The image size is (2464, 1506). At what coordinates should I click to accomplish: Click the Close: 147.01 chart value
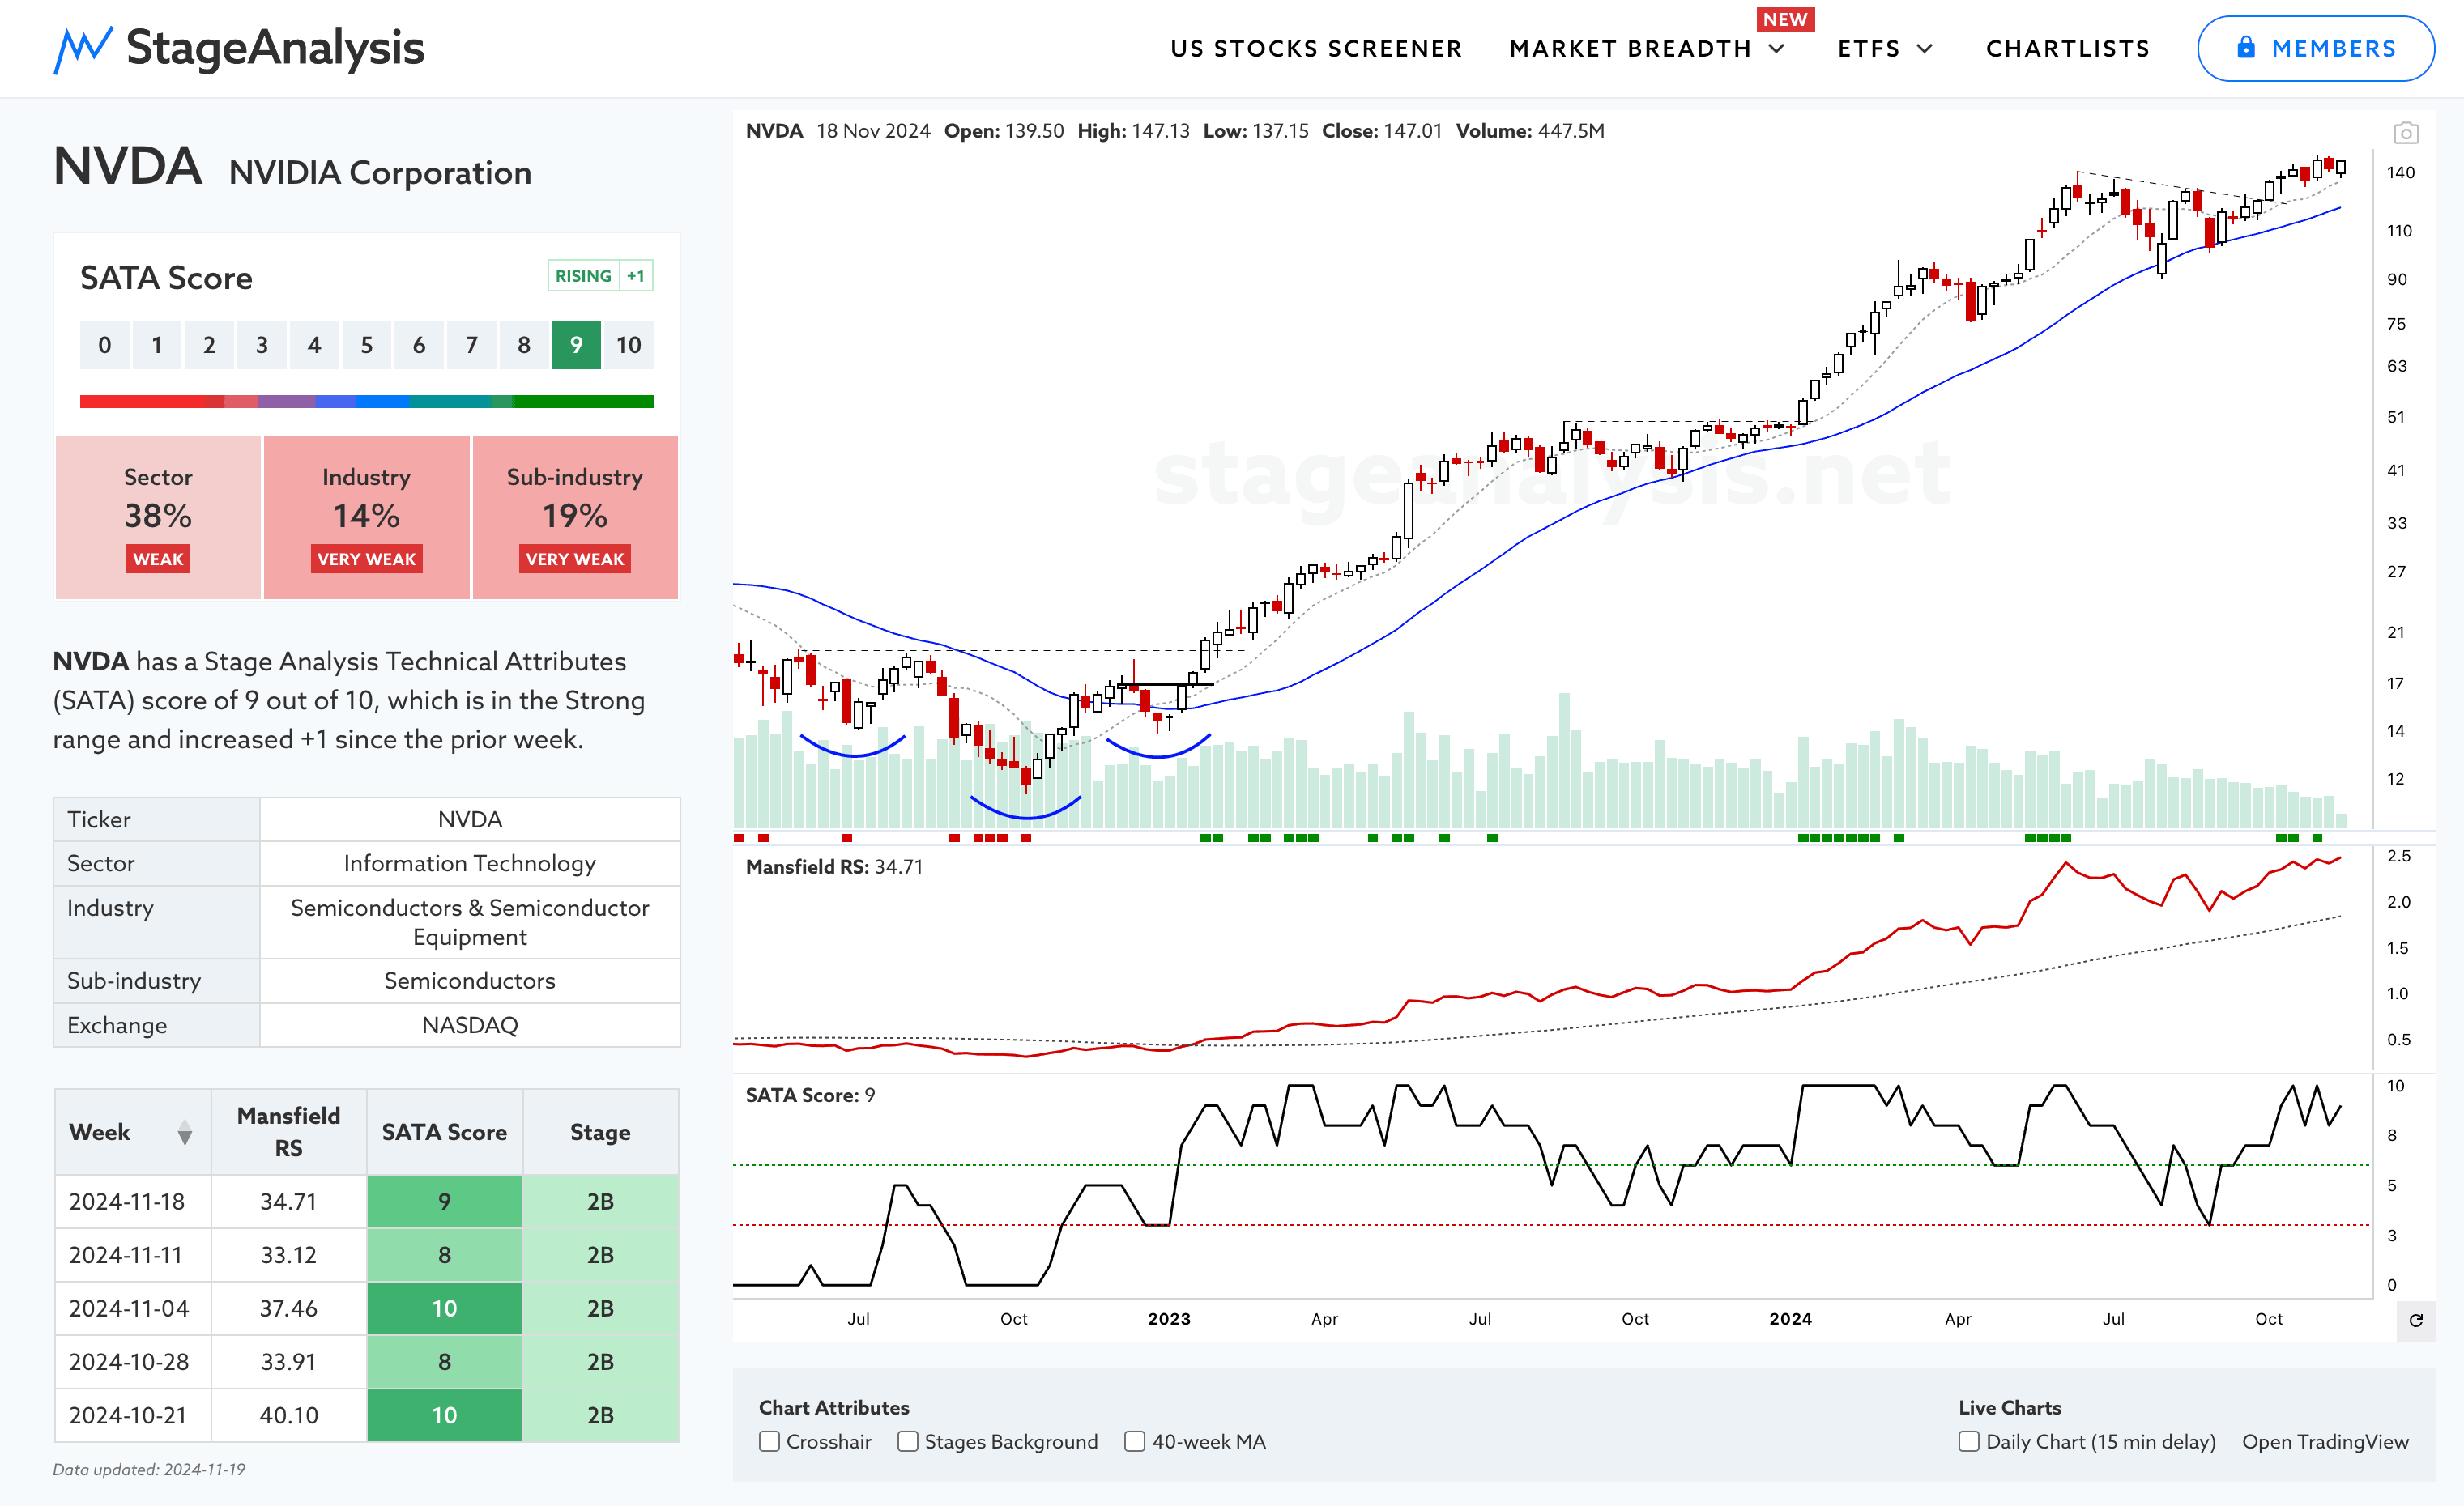click(1382, 131)
